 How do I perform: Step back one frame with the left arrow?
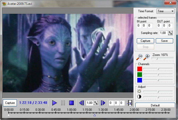pyautogui.click(x=81, y=103)
